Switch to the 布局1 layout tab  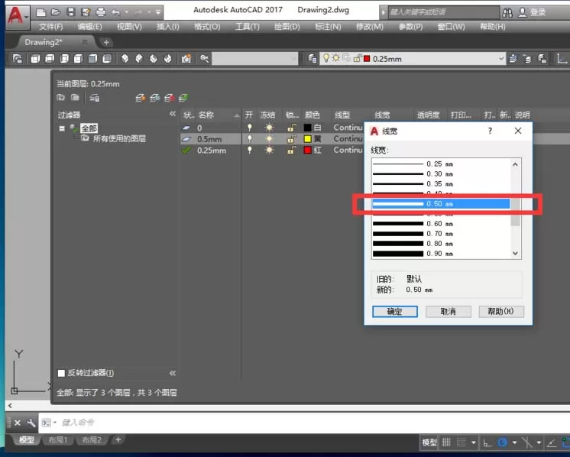click(x=58, y=440)
